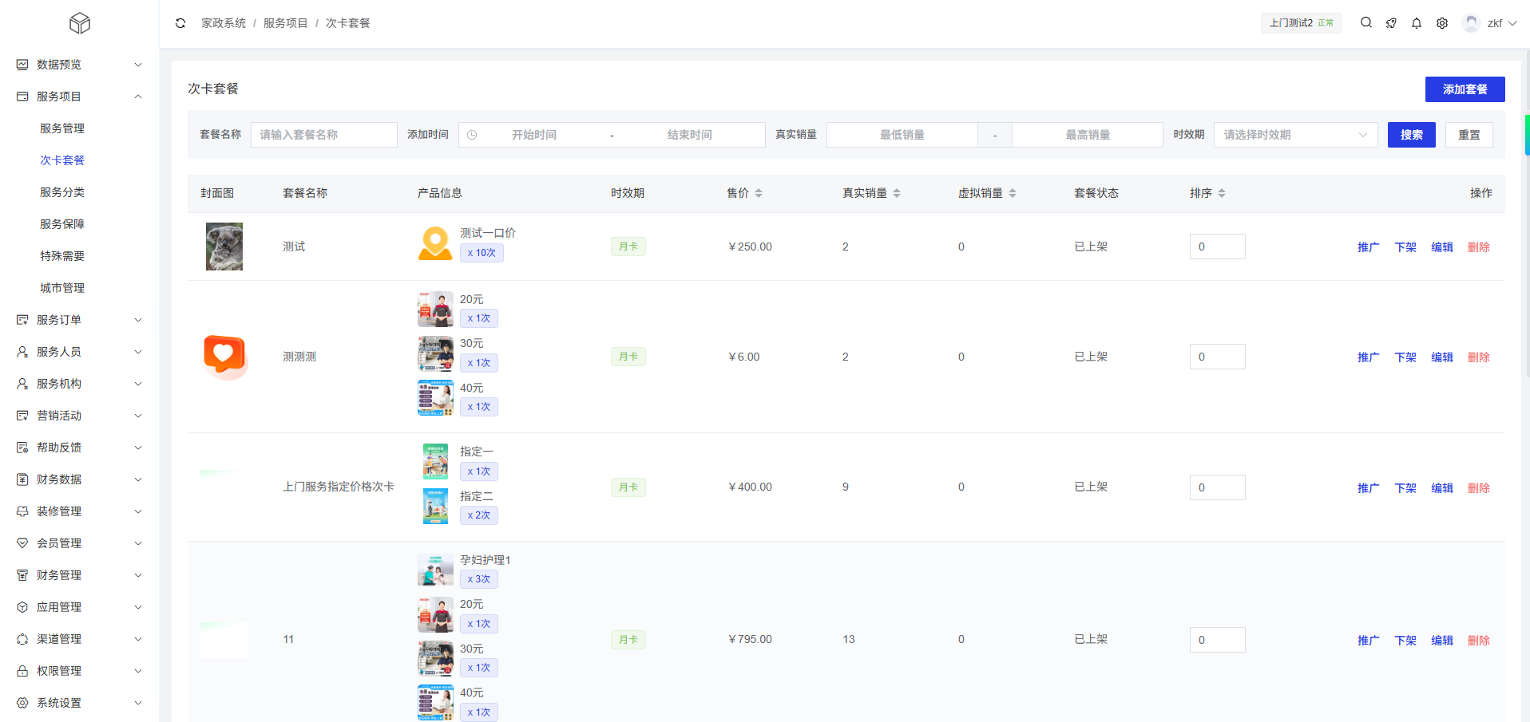Click the 搜索 button

1411,135
